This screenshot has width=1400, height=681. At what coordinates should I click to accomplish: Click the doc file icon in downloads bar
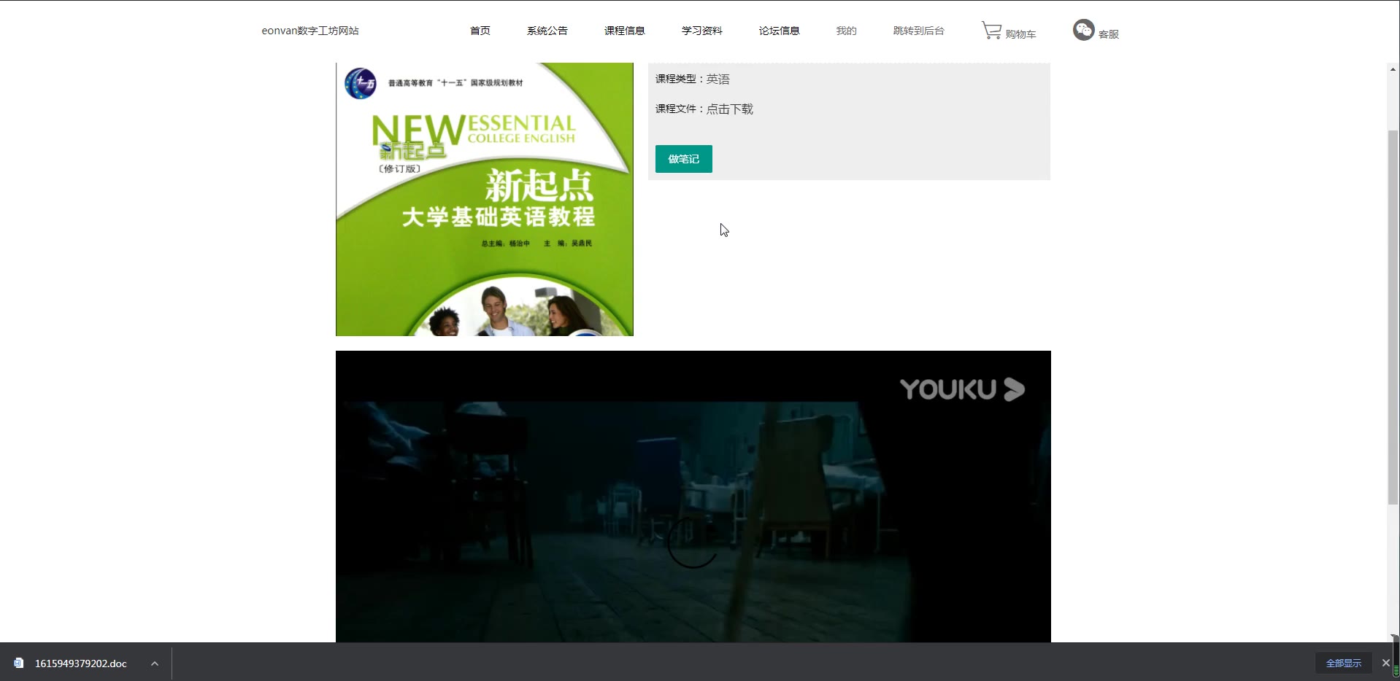19,663
